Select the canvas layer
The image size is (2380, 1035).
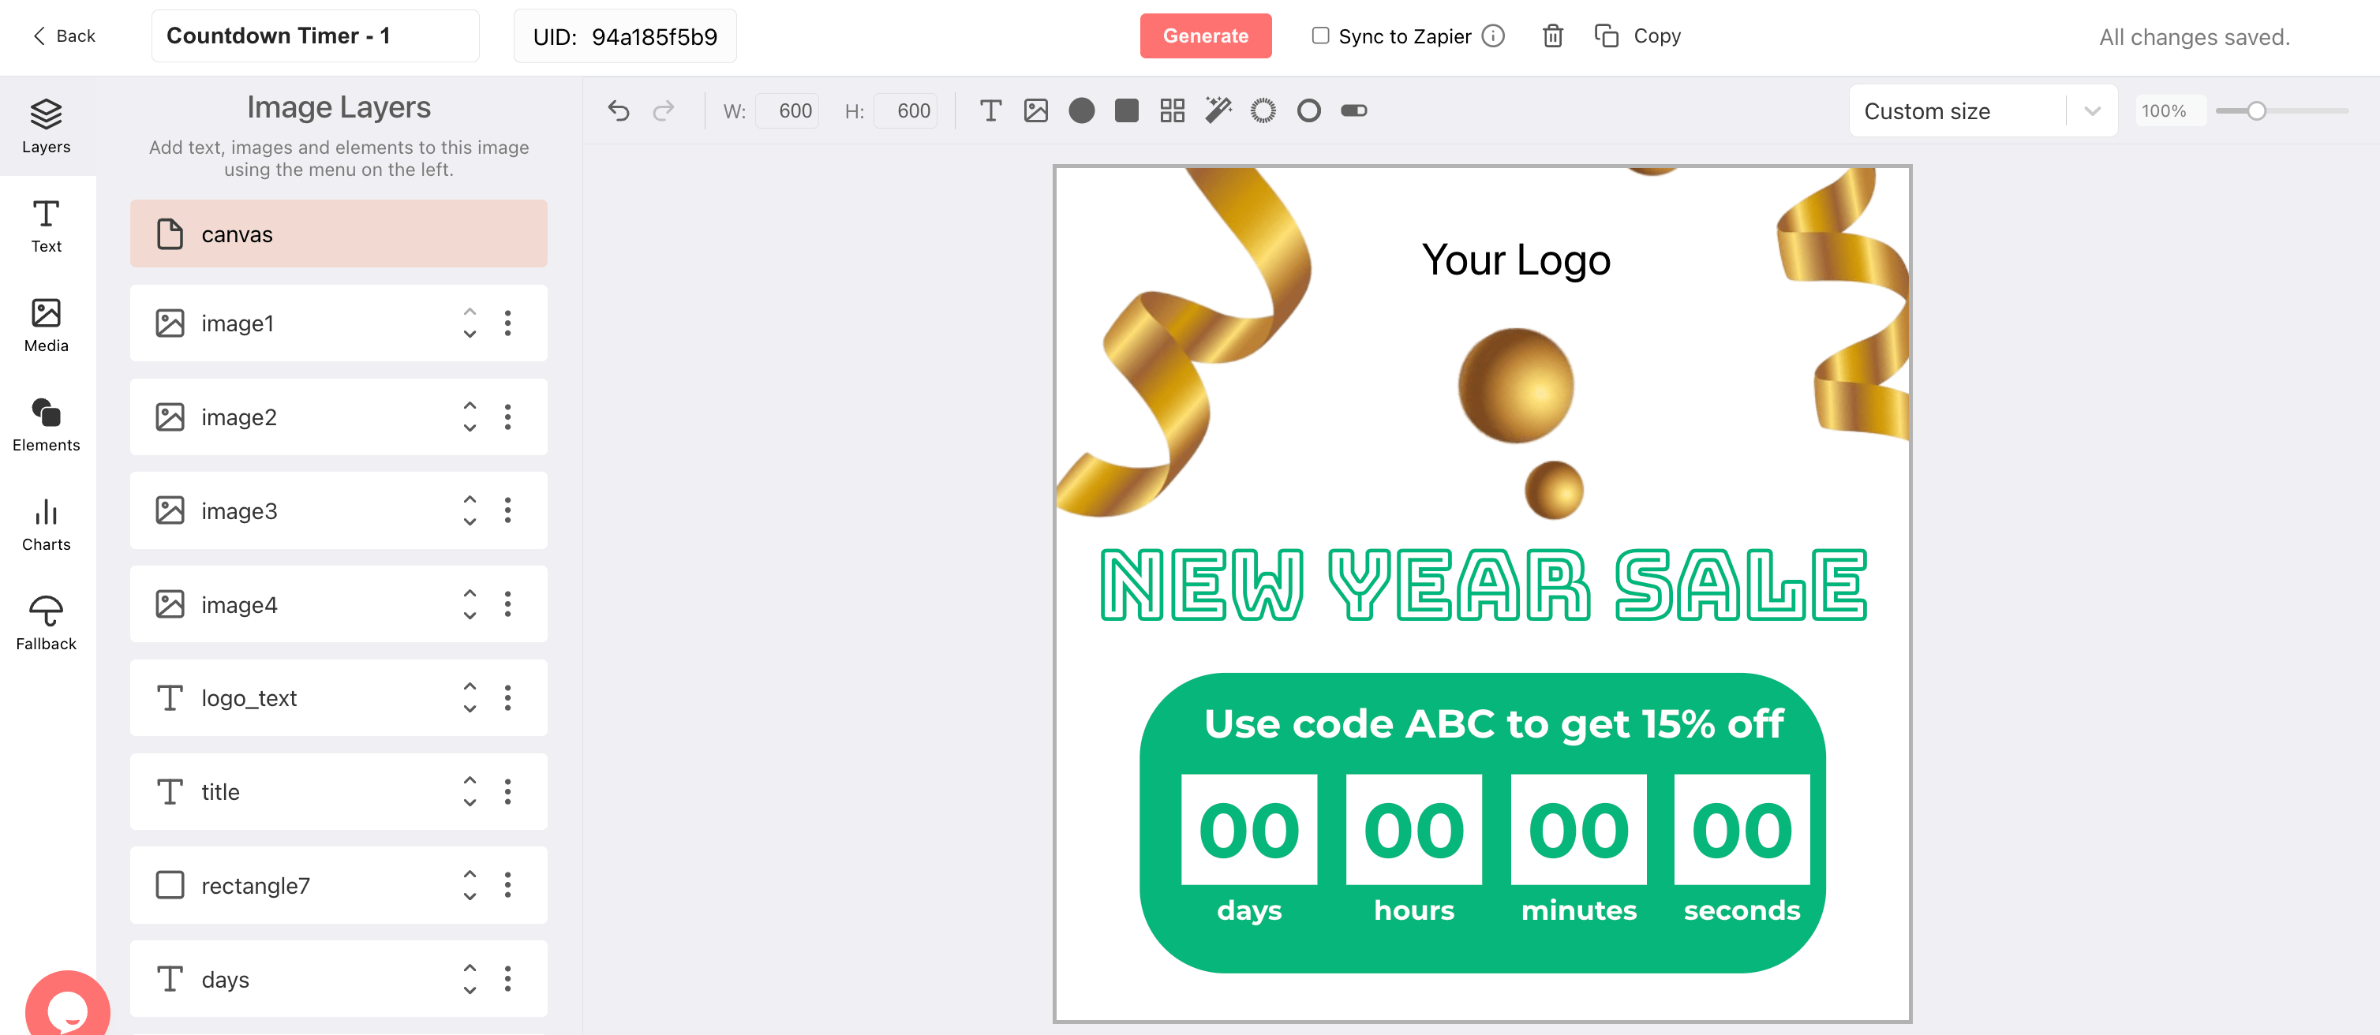click(339, 234)
